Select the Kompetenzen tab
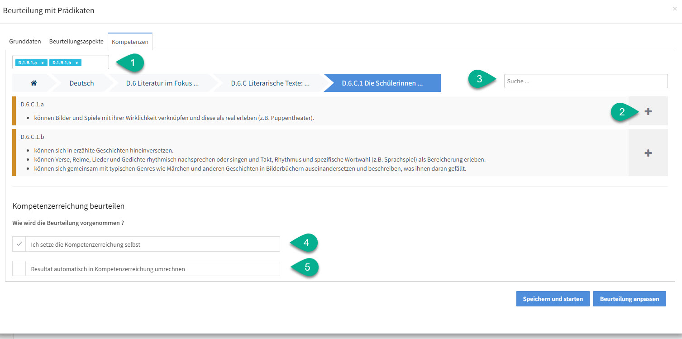Viewport: 682px width, 339px height. pos(130,42)
